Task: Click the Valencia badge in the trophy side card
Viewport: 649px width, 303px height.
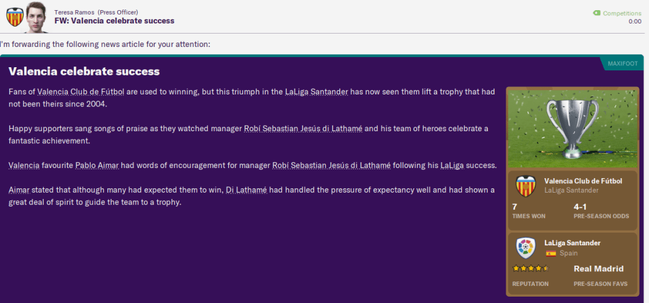Action: (x=526, y=185)
